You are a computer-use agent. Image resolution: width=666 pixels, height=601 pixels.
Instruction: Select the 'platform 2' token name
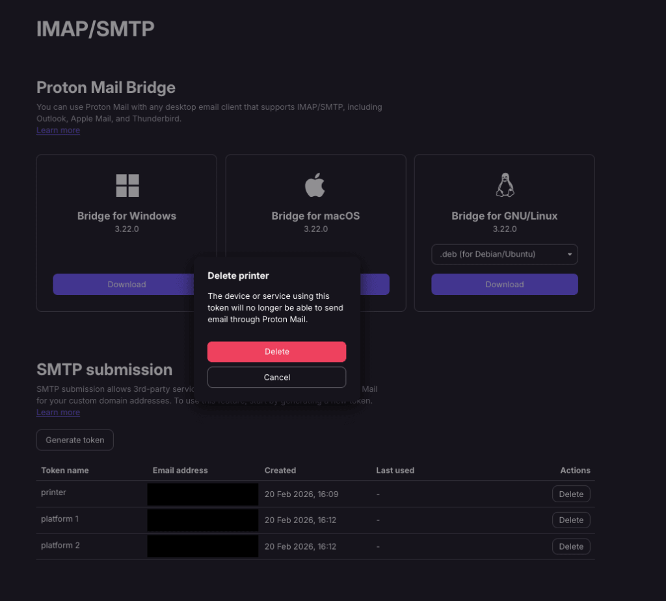click(60, 545)
